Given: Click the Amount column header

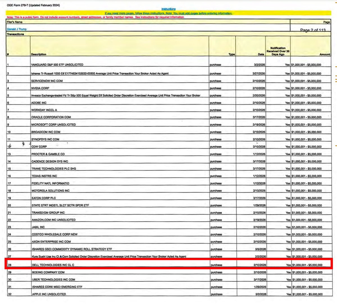Looking at the screenshot, I should coord(325,54).
